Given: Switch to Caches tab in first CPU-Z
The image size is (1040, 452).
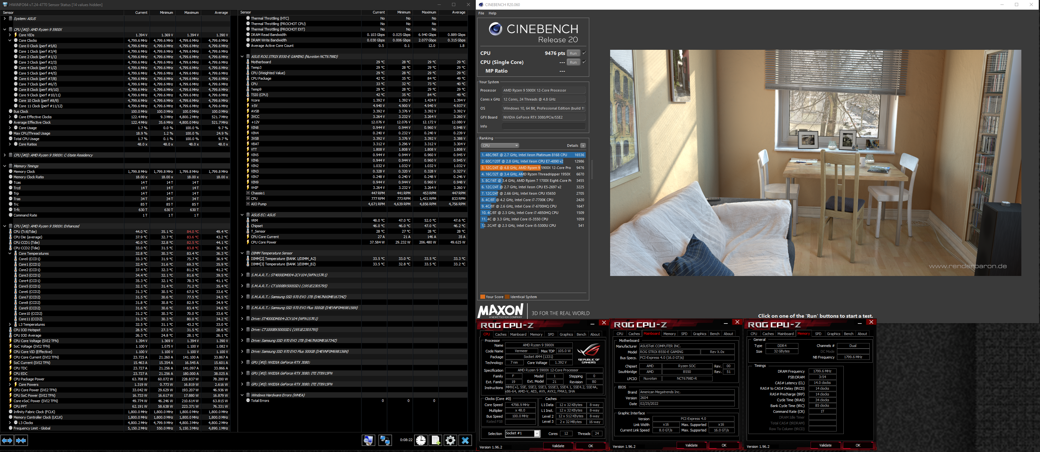Looking at the screenshot, I should (501, 334).
